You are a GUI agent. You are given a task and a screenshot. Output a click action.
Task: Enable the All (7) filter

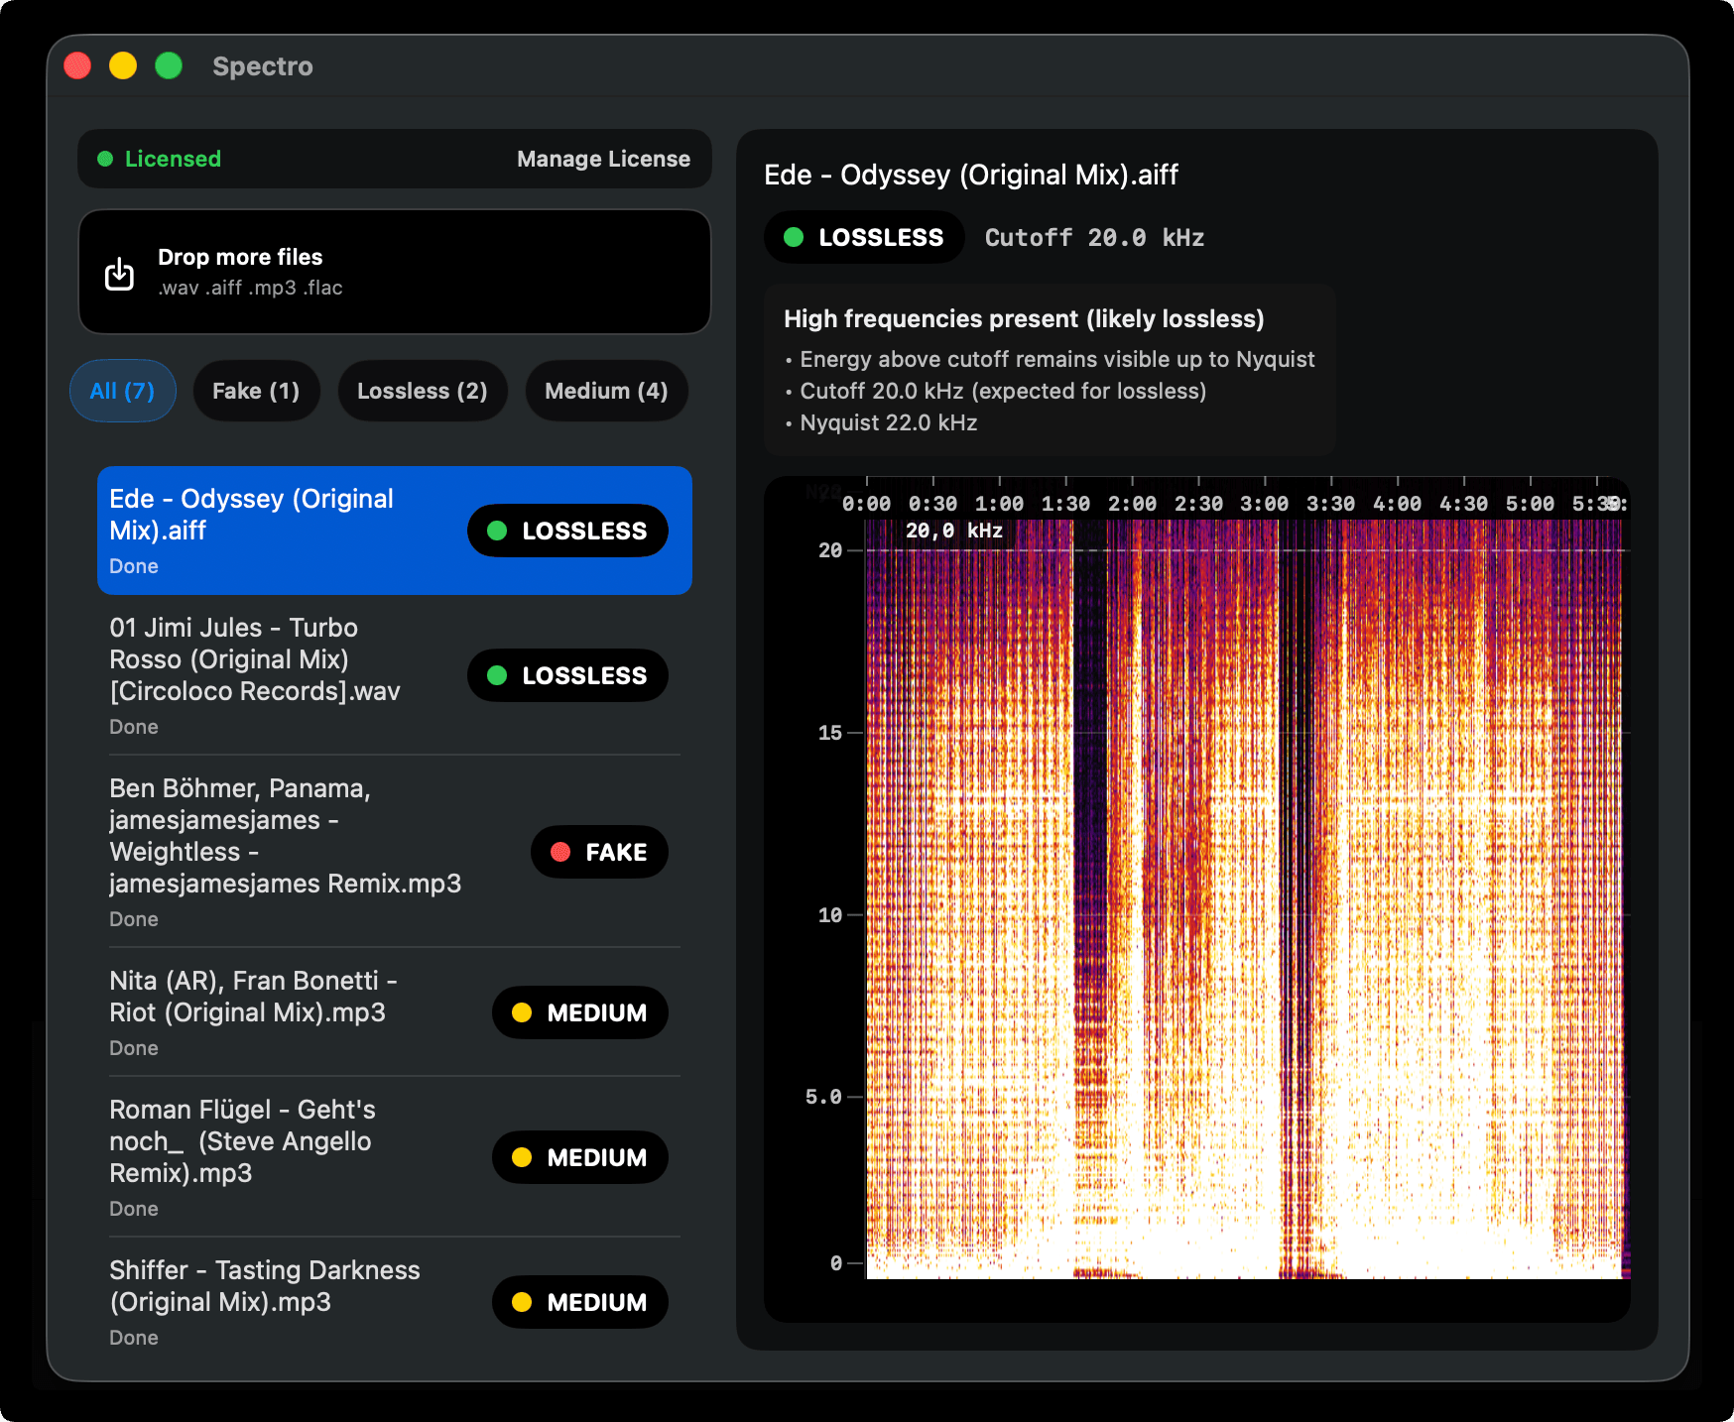click(122, 391)
